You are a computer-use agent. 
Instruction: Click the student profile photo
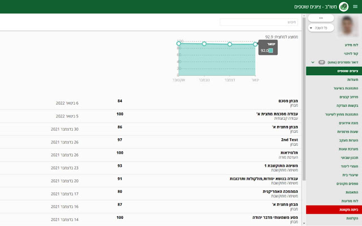[x=348, y=26]
